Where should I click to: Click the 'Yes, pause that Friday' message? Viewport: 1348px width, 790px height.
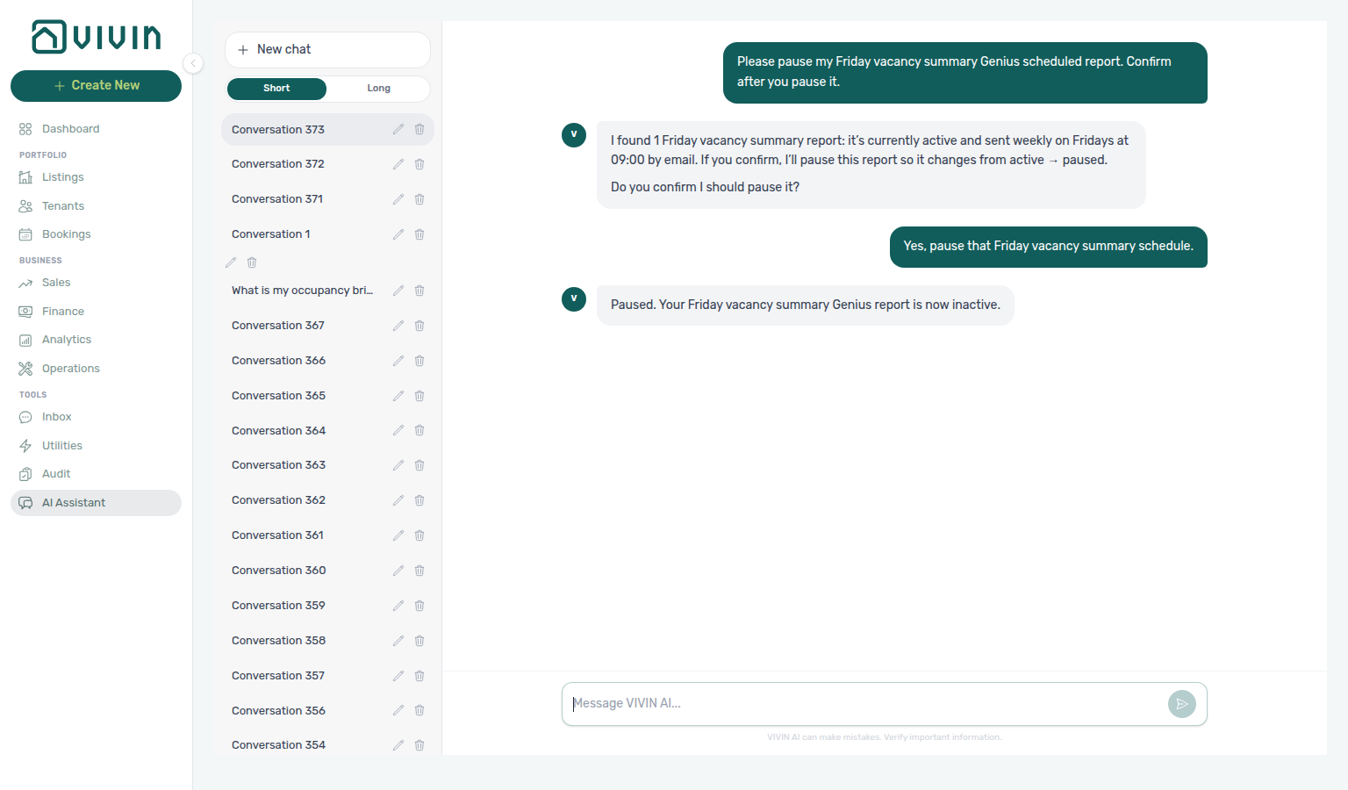tap(1049, 247)
